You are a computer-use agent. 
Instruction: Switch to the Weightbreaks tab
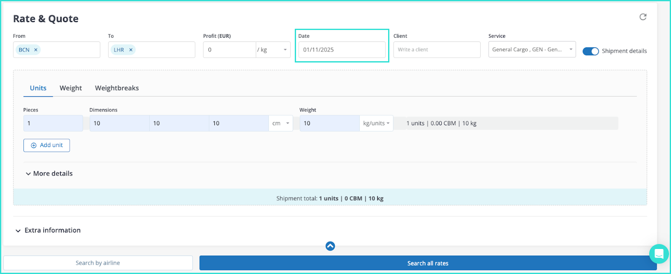point(117,88)
